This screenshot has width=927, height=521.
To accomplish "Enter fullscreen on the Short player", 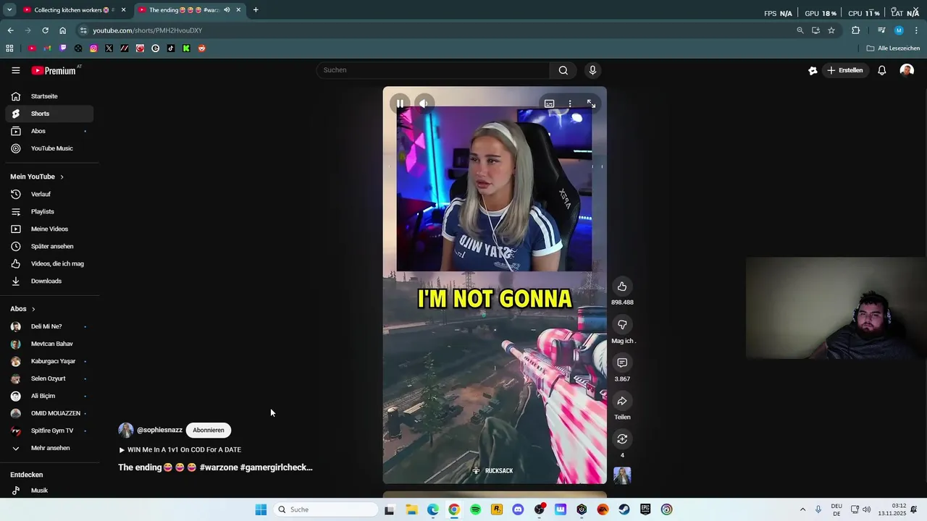I will tap(591, 104).
